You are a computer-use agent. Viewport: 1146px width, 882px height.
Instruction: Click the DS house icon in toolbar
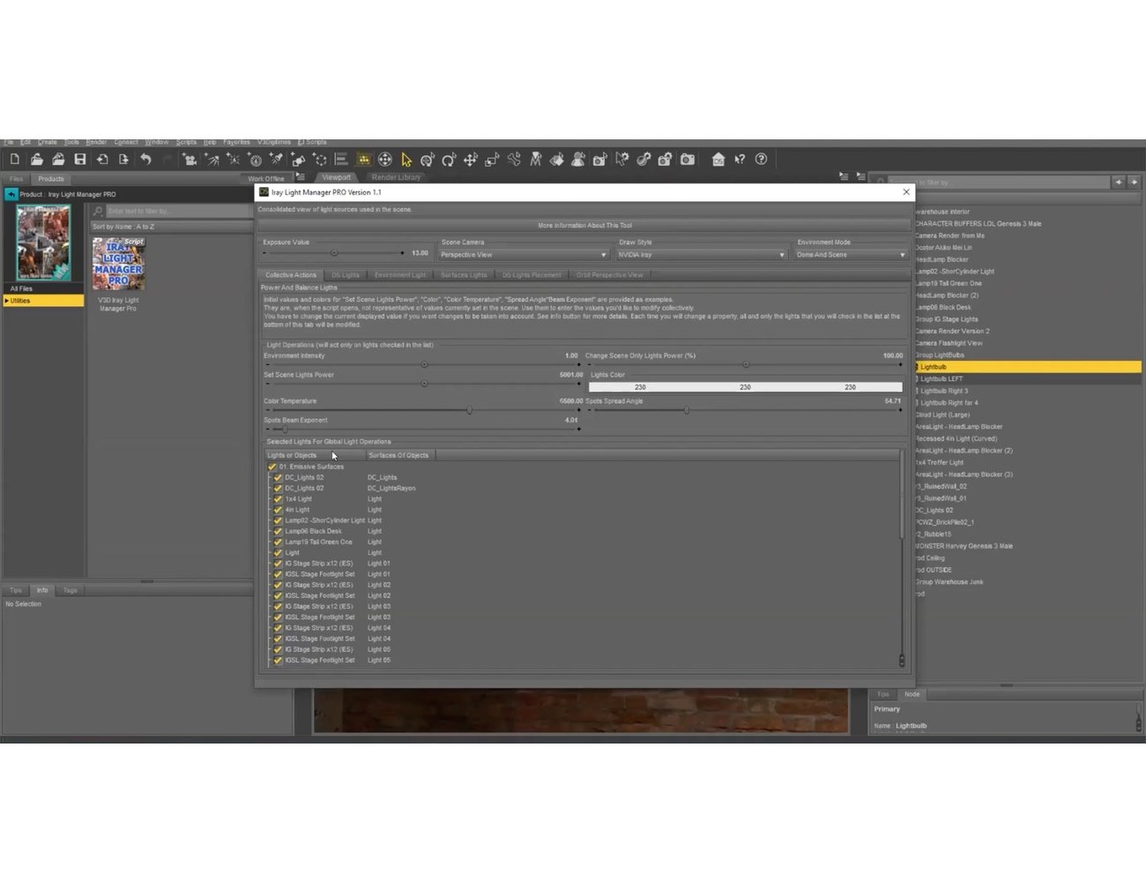coord(718,160)
